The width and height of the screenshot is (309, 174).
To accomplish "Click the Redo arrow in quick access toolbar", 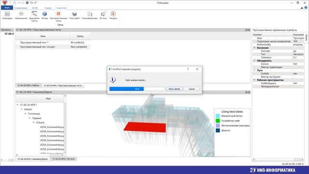I will 35,3.
